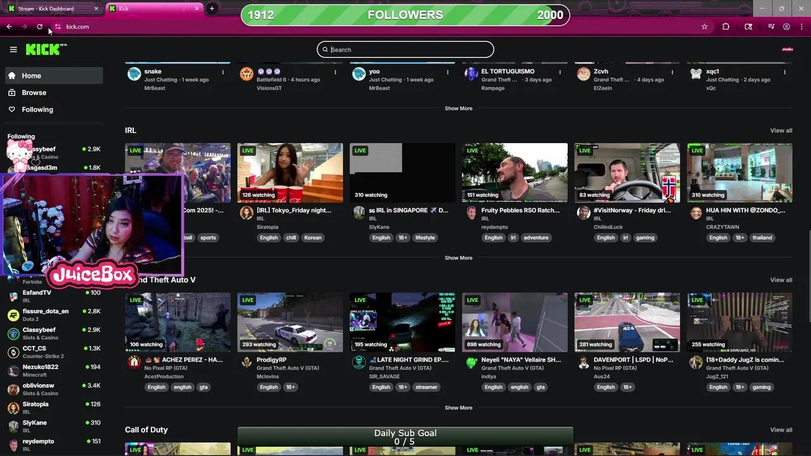Viewport: 811px width, 456px height.
Task: Click View all for Call of Duty
Action: (x=781, y=430)
